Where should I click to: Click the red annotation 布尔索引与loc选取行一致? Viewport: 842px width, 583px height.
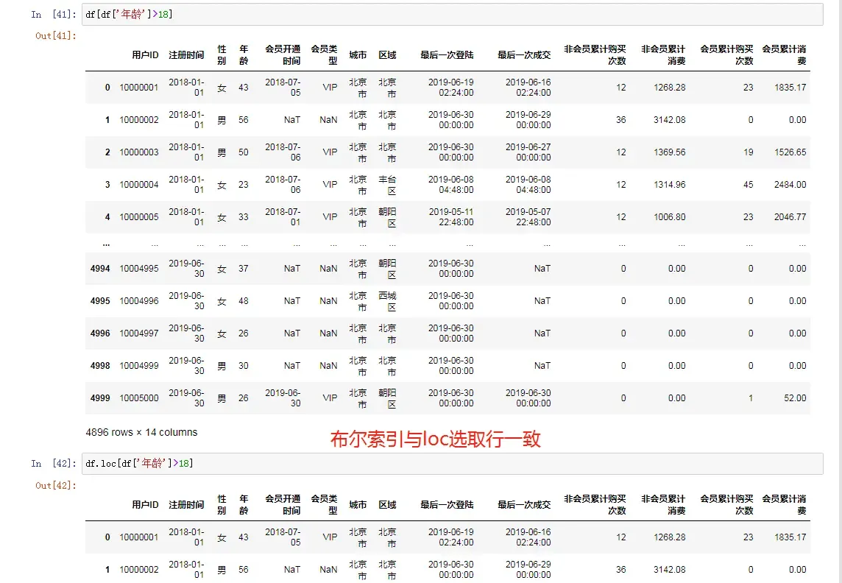click(x=435, y=439)
